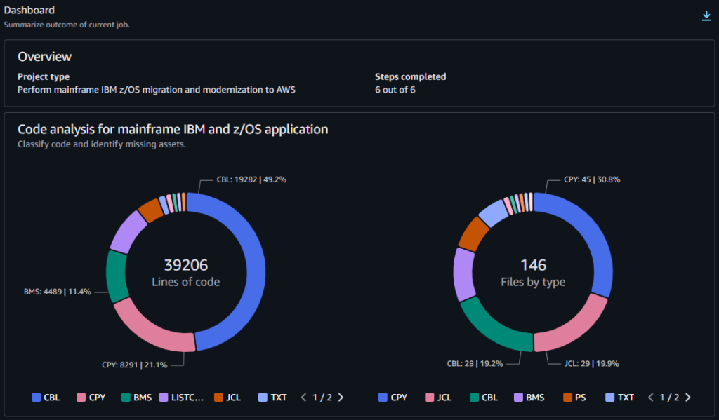Click CPY legend swatch under Files by type chart
Viewport: 719px width, 420px height.
click(383, 398)
